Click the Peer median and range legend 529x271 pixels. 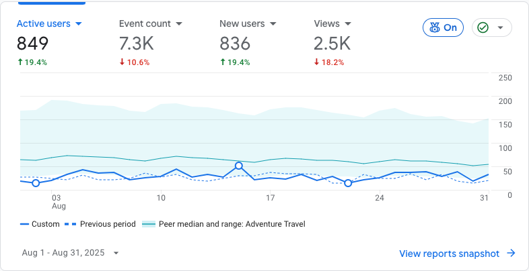pyautogui.click(x=224, y=224)
